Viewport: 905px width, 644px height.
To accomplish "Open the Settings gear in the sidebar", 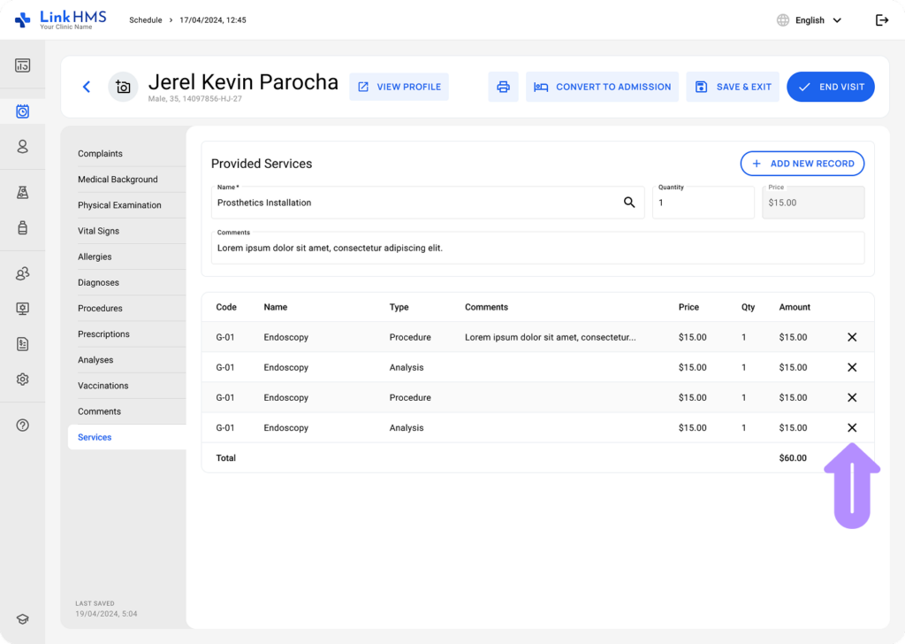I will (23, 379).
